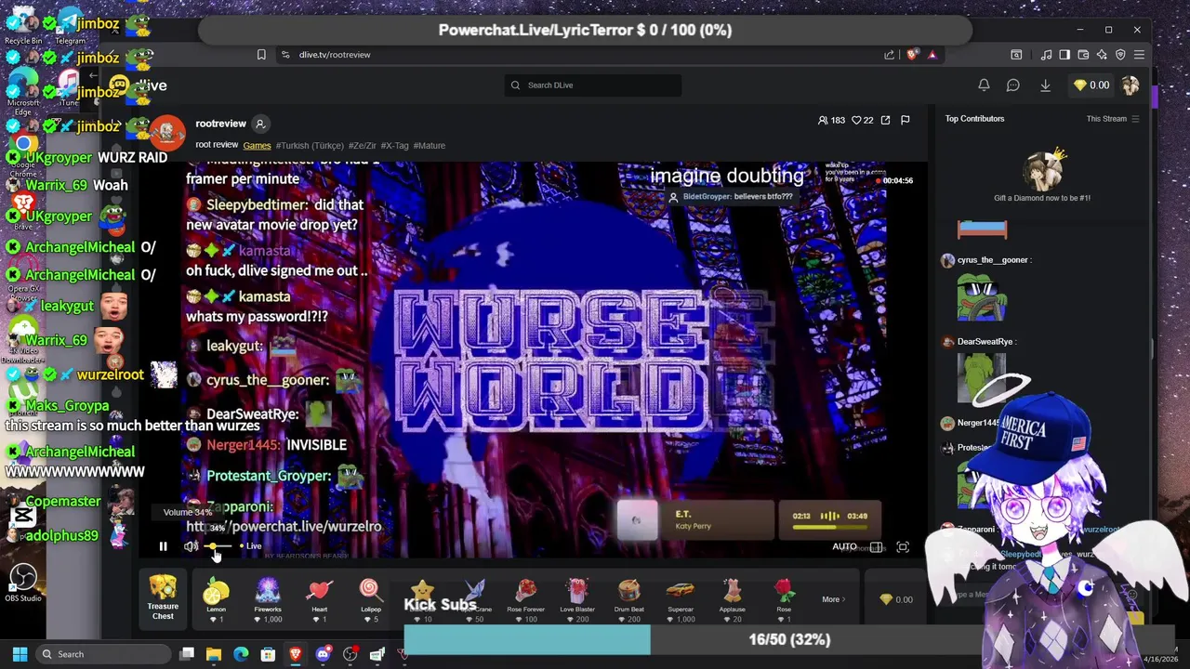1190x669 pixels.
Task: Open DLive notifications bell
Action: click(x=984, y=85)
